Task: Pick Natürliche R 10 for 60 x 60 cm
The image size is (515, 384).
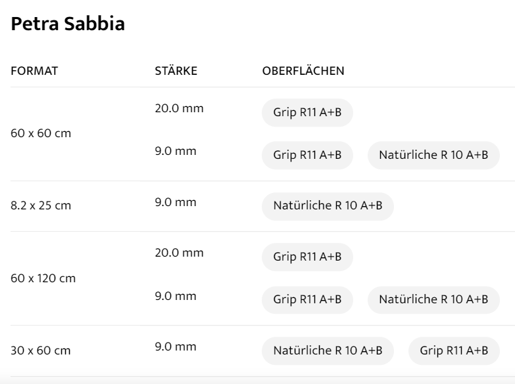Action: tap(433, 156)
